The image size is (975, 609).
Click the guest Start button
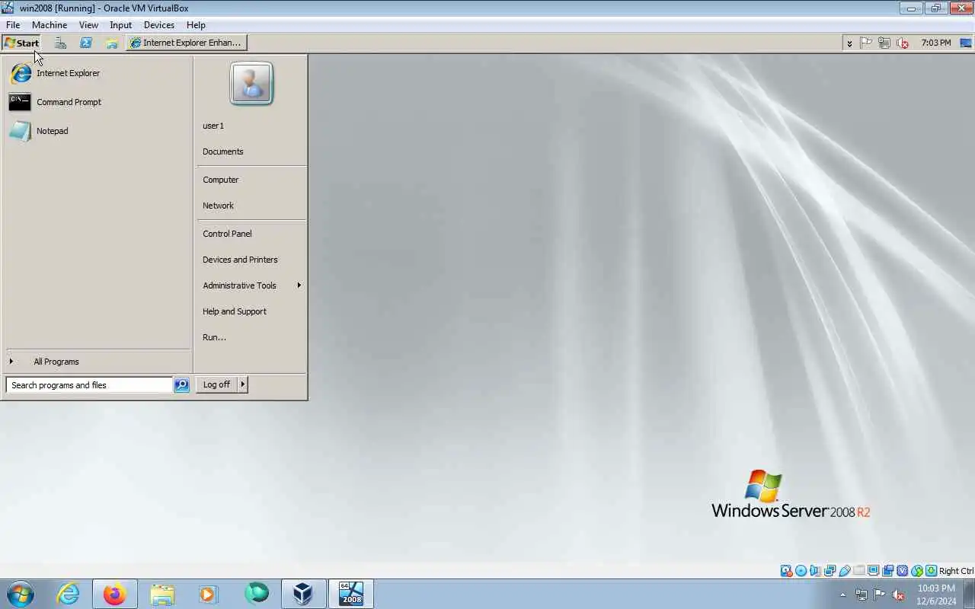click(22, 43)
